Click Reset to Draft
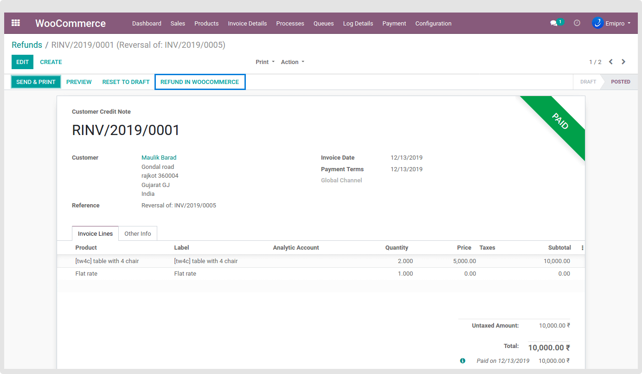Image resolution: width=642 pixels, height=374 pixels. pos(126,82)
